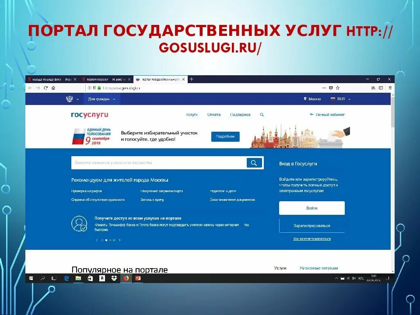Switch to PowerPoint on the taskbar
420x315 pixels.
pos(138,278)
